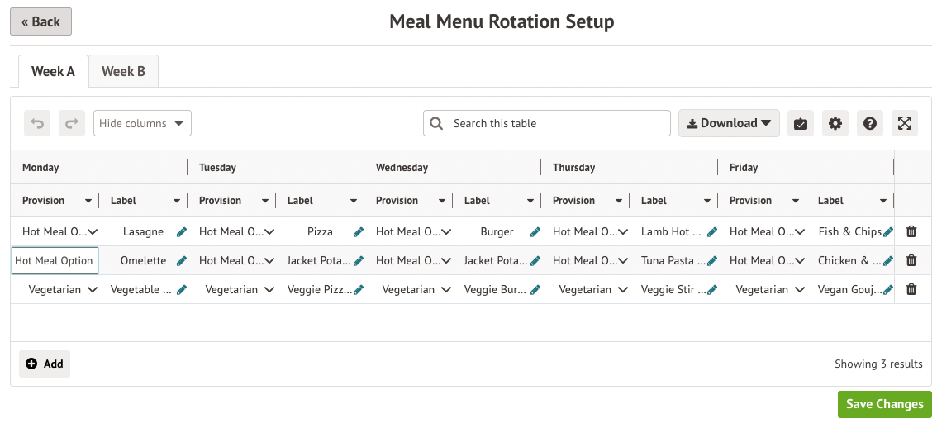This screenshot has height=428, width=937.
Task: Delete the first row with trash icon
Action: (911, 232)
